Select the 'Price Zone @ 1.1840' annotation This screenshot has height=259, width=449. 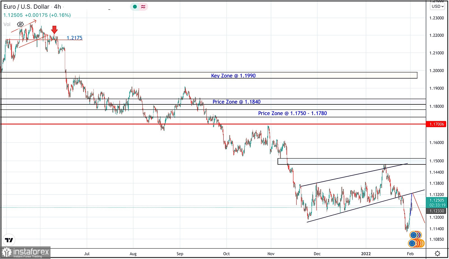[x=237, y=102]
